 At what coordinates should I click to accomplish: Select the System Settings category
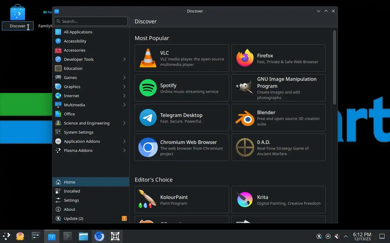pos(91,132)
